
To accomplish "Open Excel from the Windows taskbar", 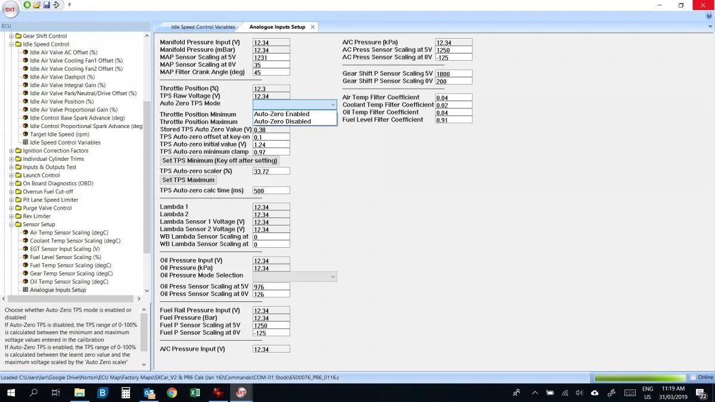I will coord(194,392).
